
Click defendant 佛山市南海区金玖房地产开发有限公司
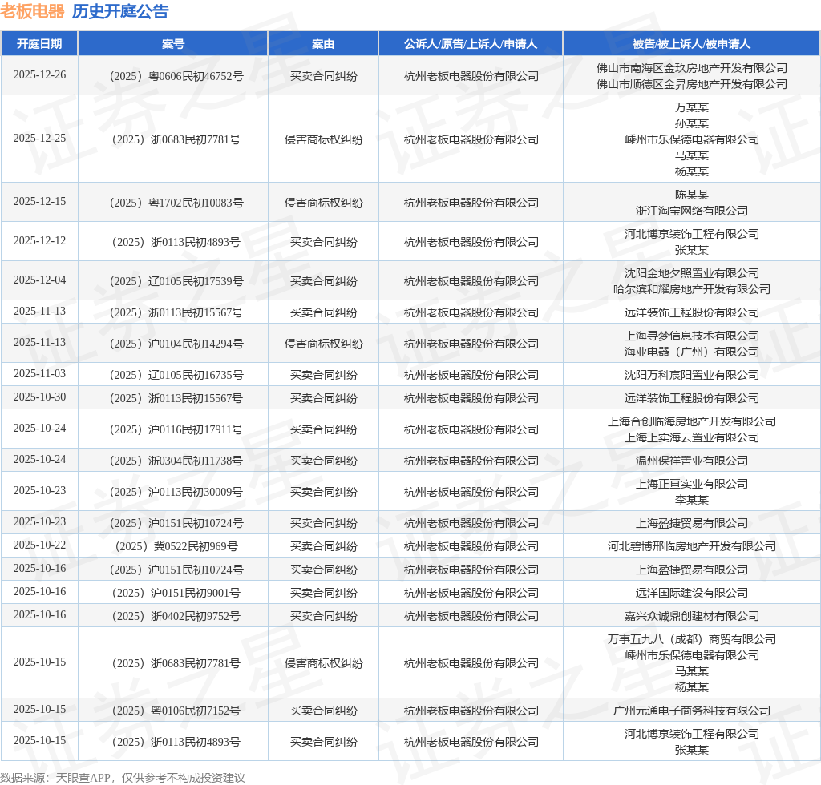692,69
